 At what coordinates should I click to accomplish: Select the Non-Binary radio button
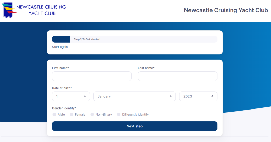point(92,115)
